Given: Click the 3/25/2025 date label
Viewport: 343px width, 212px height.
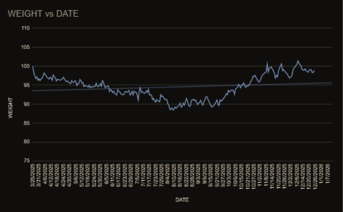Looking at the screenshot, I should tap(32, 175).
